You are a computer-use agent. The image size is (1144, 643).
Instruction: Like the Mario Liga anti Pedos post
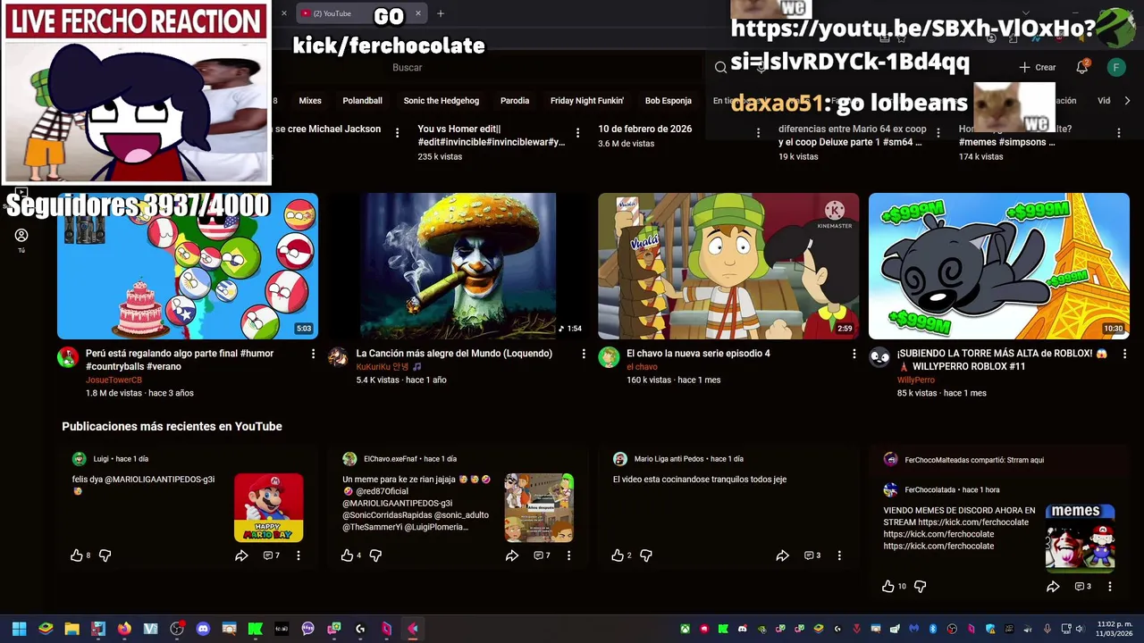[x=618, y=555]
